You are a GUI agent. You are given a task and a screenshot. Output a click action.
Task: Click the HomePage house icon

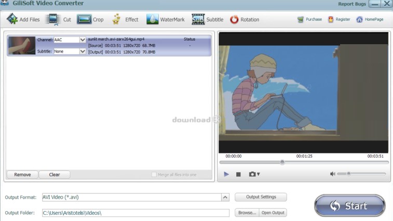[x=359, y=19]
